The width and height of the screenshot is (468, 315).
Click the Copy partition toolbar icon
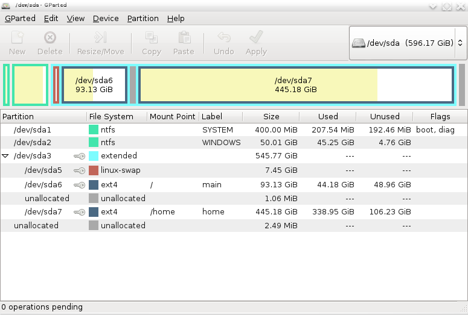pyautogui.click(x=151, y=38)
